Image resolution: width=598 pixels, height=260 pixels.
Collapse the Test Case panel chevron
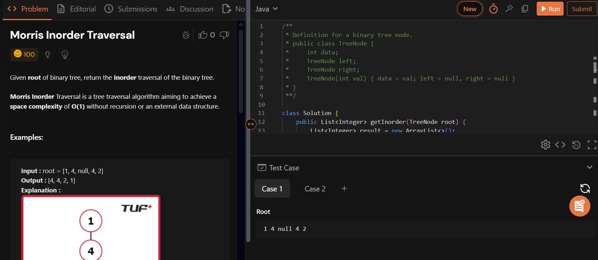coord(590,168)
